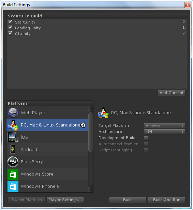
Task: Click the platform list scroll down arrow
Action: [x=91, y=190]
